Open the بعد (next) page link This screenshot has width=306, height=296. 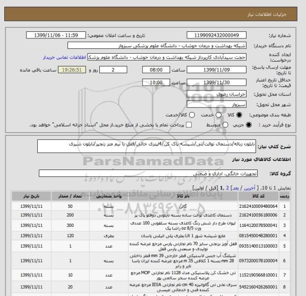pyautogui.click(x=235, y=188)
